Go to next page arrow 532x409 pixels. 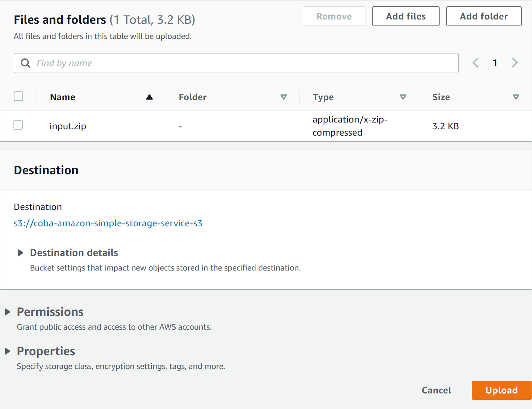coord(515,63)
